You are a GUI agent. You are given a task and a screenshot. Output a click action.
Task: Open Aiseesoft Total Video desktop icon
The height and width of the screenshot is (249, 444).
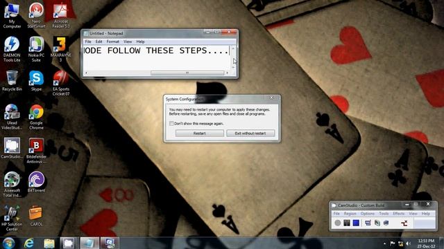tap(12, 185)
